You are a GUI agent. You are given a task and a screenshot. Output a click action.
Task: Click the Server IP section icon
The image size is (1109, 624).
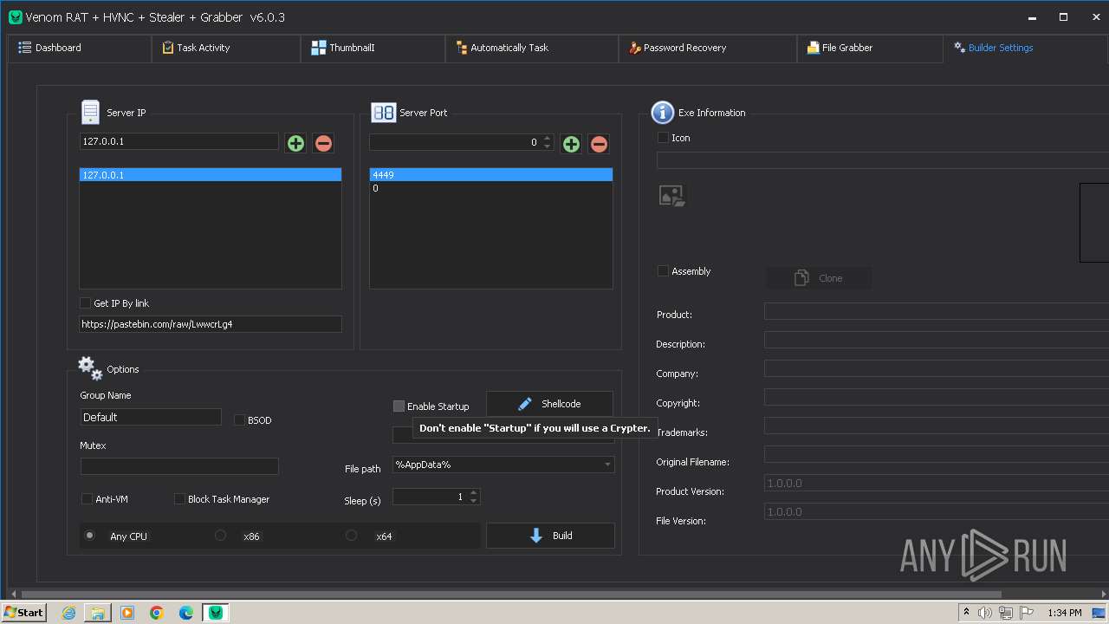click(x=90, y=112)
